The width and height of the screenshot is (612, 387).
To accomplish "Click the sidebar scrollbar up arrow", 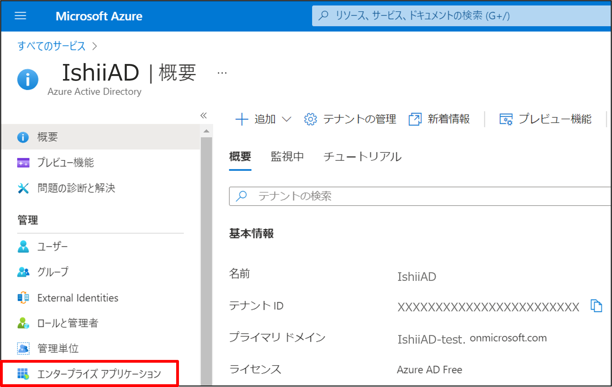I will pyautogui.click(x=206, y=131).
